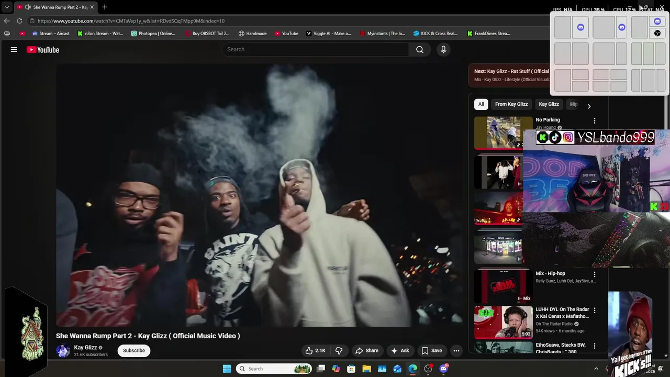
Task: Show more filter chips with right arrow
Action: point(589,106)
